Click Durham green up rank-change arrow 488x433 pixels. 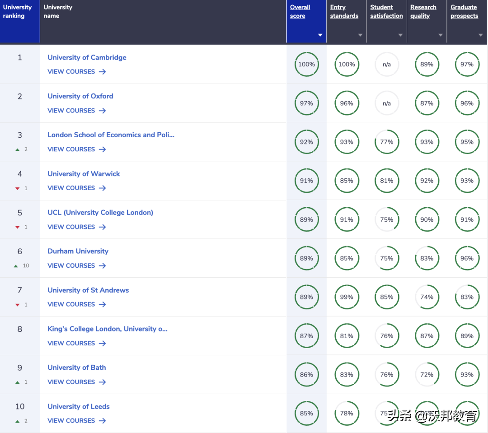click(16, 266)
